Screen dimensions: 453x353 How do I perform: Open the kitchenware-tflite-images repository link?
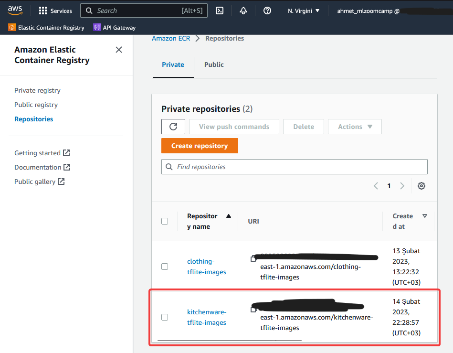(207, 317)
